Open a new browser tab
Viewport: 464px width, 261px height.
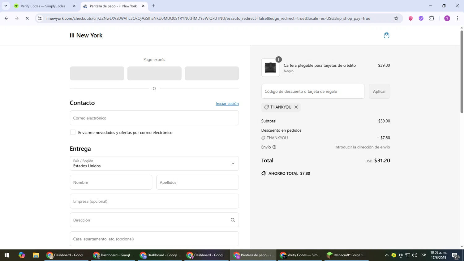pos(154,6)
